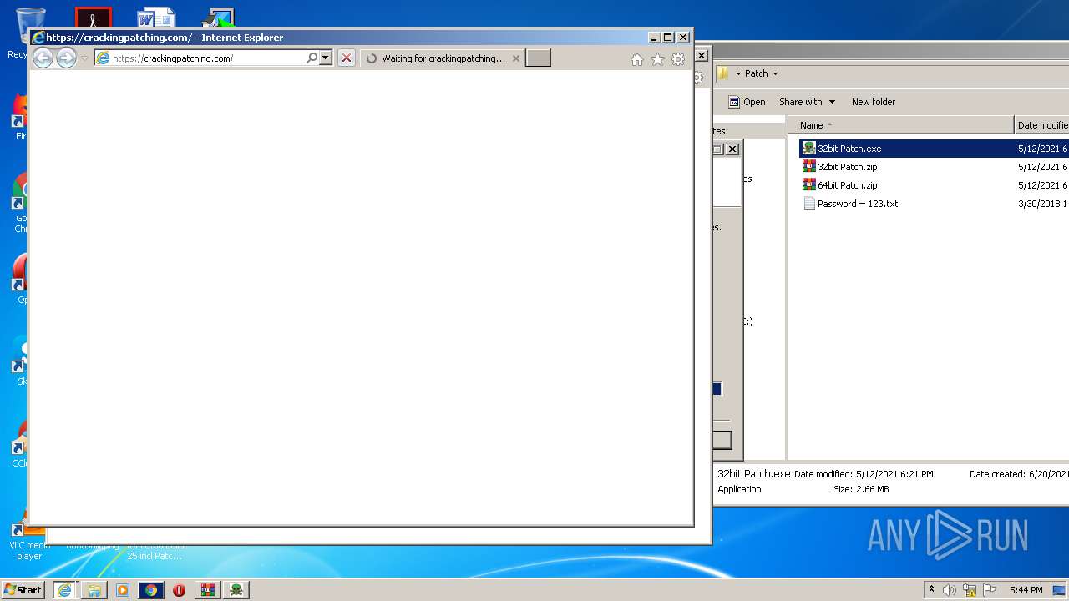Open Windows Media Player taskbar icon
The height and width of the screenshot is (601, 1069).
123,590
